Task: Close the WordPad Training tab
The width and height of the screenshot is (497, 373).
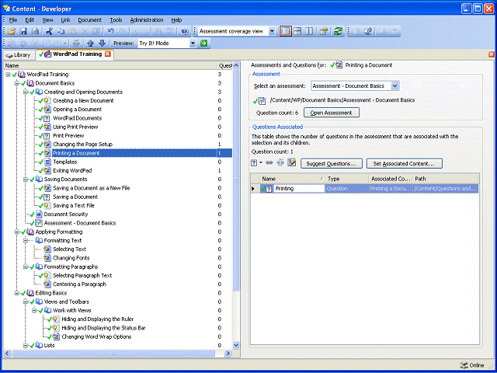Action: pos(108,54)
